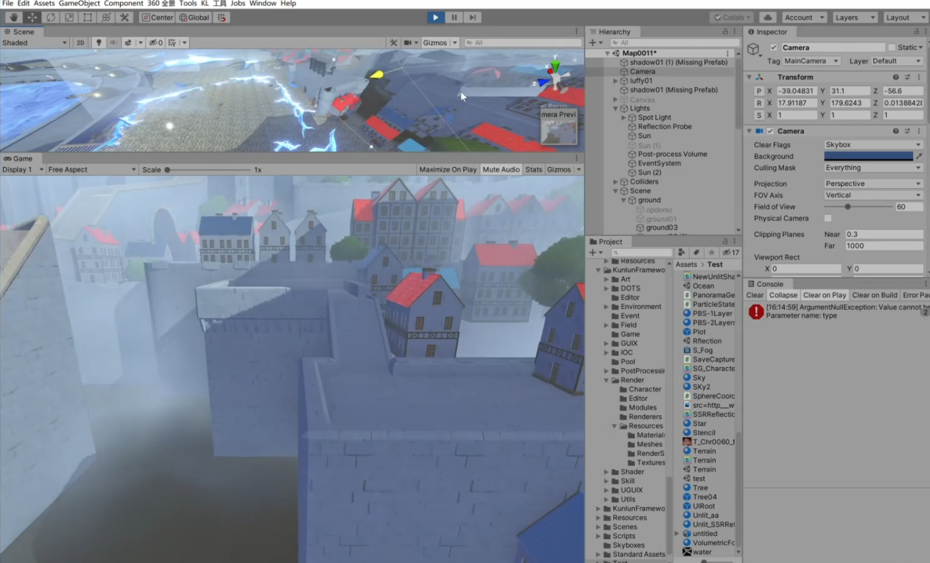Image resolution: width=930 pixels, height=563 pixels.
Task: Click the Console Clear button
Action: (x=754, y=295)
